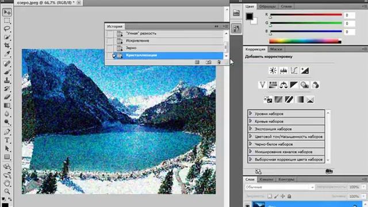This screenshot has height=207, width=368.
Task: Select the Spot Healing Brush tool
Action: [7, 63]
